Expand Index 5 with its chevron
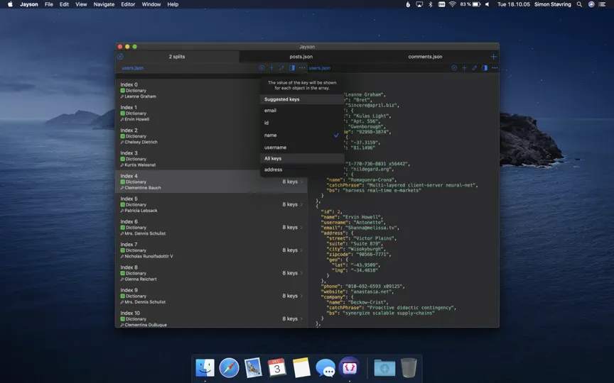 coord(301,204)
